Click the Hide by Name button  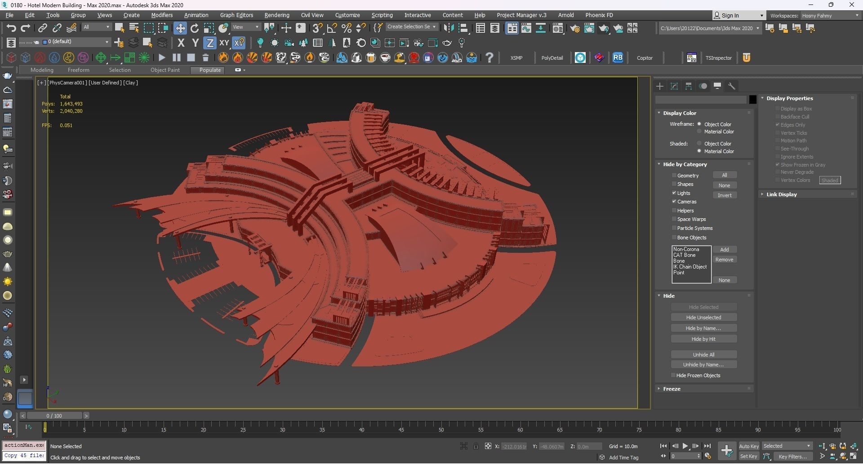pyautogui.click(x=703, y=328)
